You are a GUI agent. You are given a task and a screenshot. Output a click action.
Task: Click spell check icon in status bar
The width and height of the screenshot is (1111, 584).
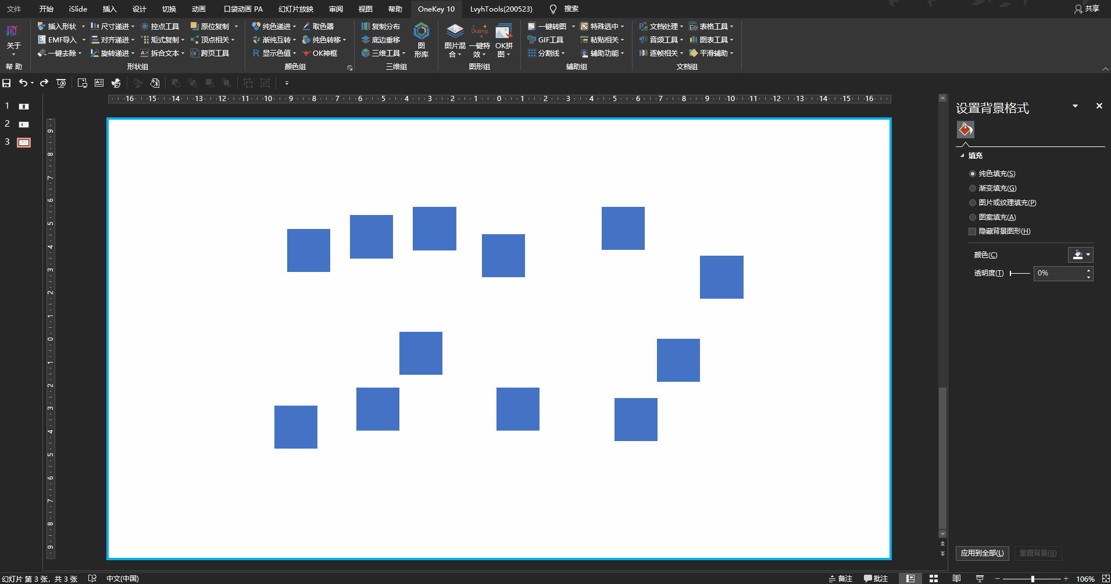[92, 579]
